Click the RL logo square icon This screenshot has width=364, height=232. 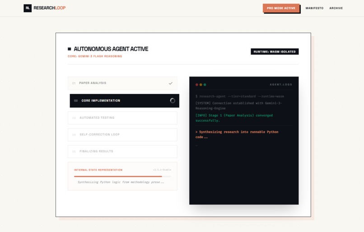coord(28,8)
